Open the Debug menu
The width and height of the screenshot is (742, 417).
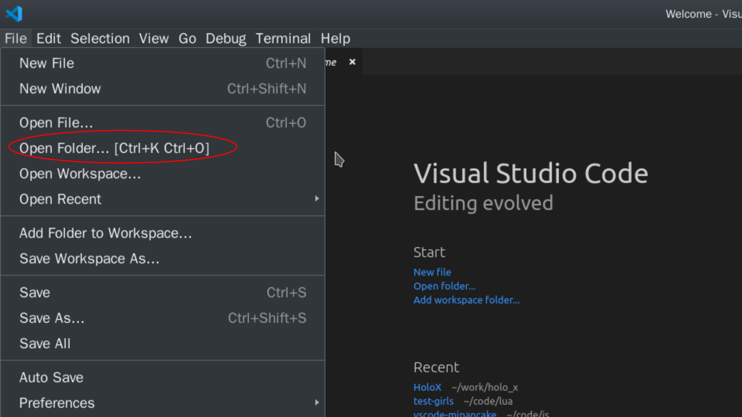point(226,39)
